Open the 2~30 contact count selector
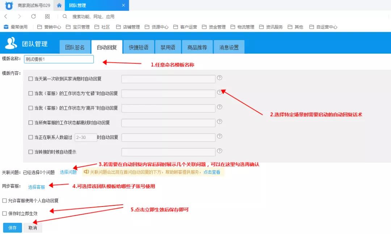Screen dimensions: 391x234 pos(85,137)
